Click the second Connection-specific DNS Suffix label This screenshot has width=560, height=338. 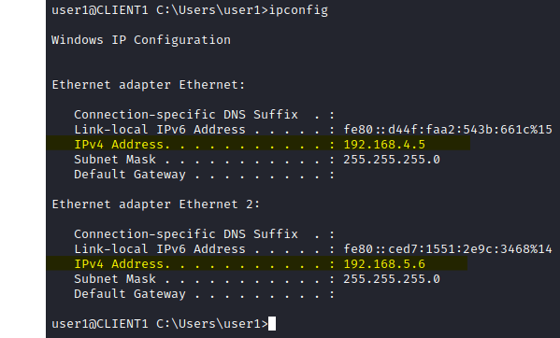[186, 233]
